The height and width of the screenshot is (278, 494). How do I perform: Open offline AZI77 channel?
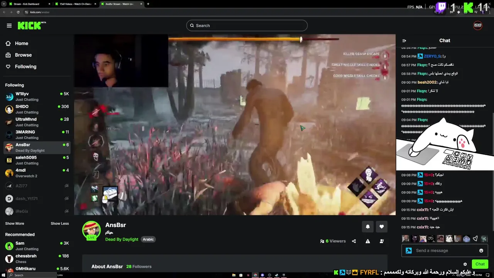(37, 186)
